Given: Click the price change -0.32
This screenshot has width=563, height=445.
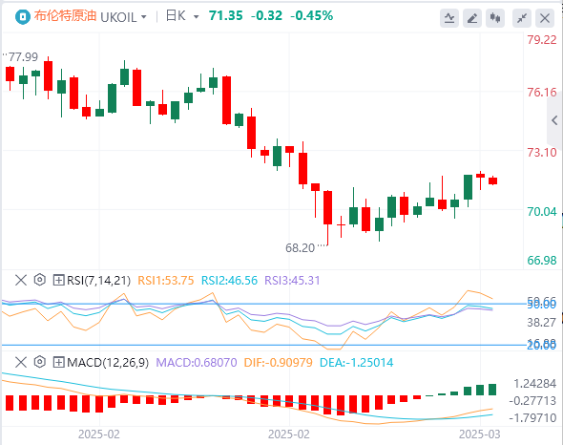Looking at the screenshot, I should [267, 16].
